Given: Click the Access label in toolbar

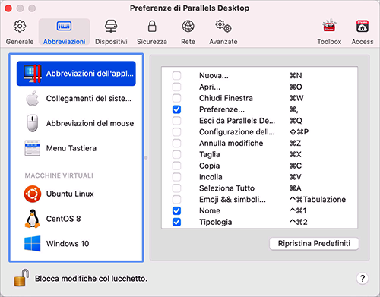Looking at the screenshot, I should click(x=363, y=42).
